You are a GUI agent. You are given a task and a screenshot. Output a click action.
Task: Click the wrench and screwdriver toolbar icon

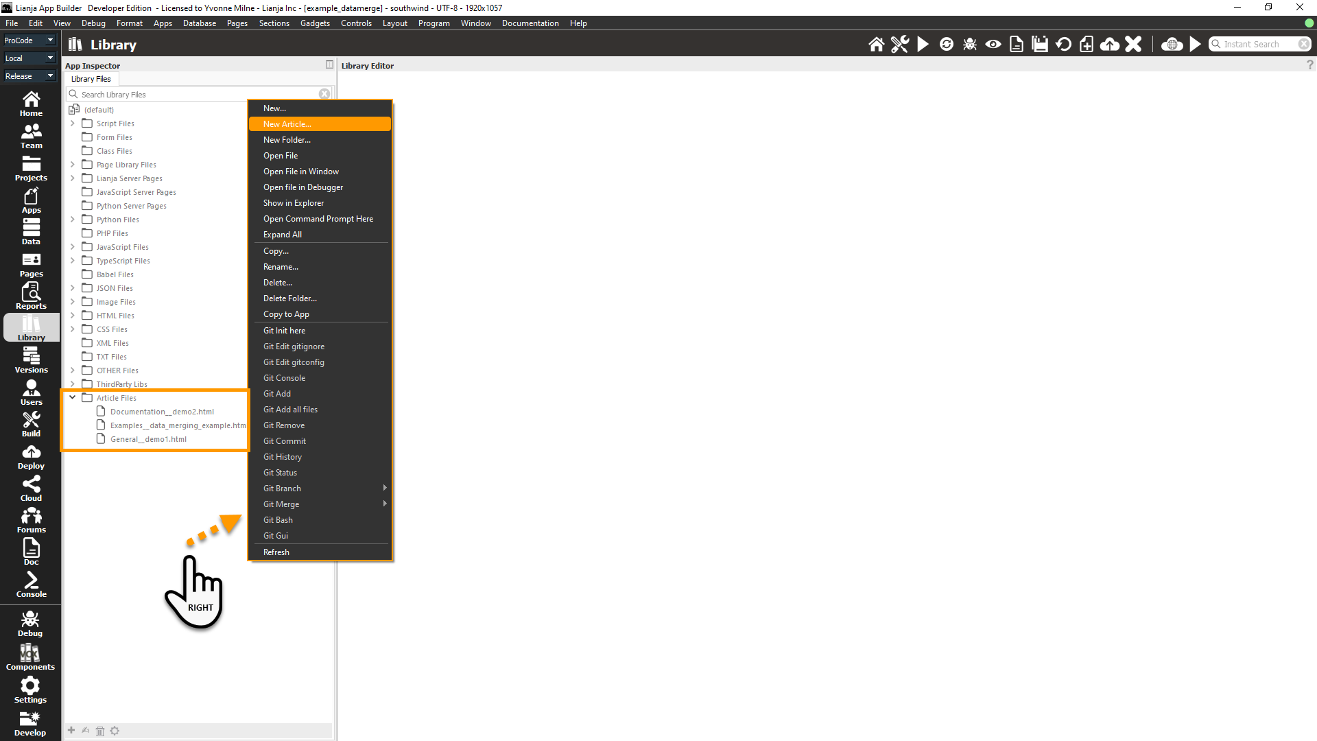[899, 45]
